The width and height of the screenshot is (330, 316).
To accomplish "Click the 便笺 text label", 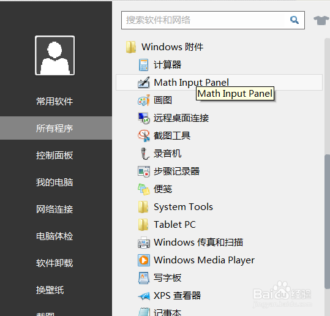I will (x=163, y=189).
